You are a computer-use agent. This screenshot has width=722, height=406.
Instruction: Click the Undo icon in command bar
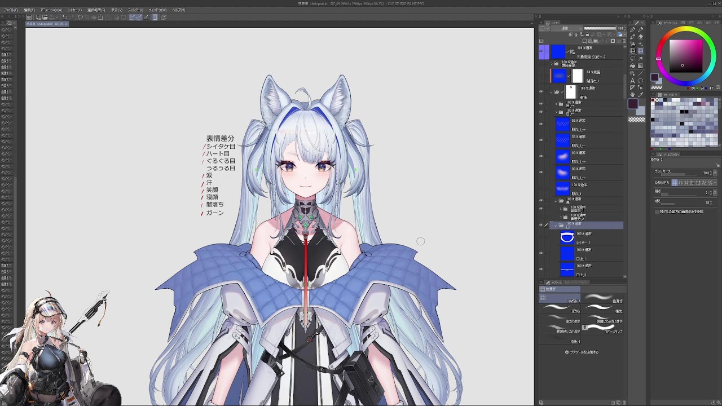(64, 17)
